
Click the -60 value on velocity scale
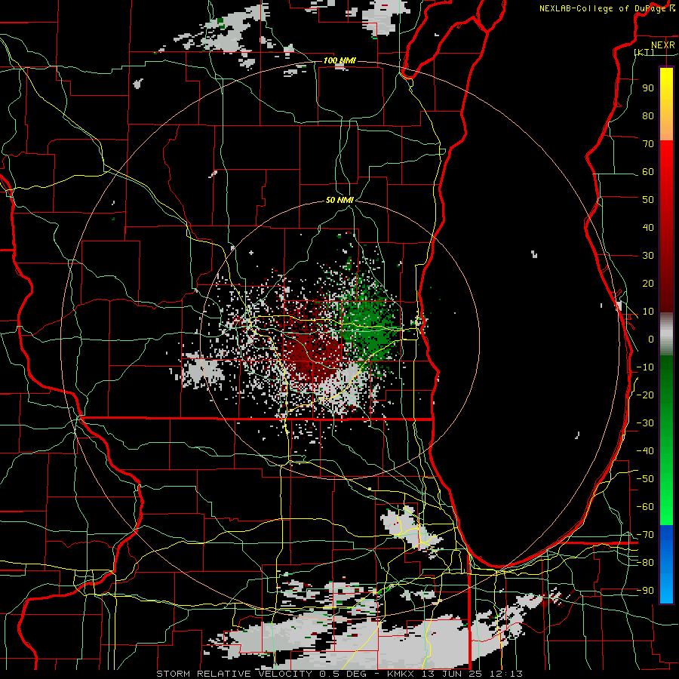coord(645,507)
